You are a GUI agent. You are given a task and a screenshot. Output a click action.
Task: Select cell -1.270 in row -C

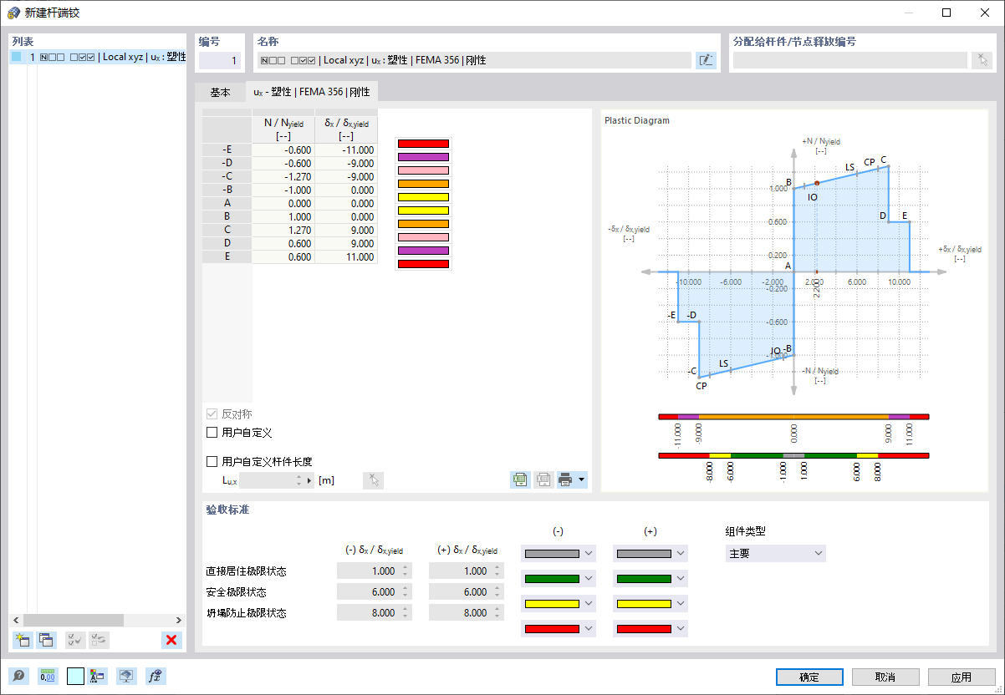point(283,177)
